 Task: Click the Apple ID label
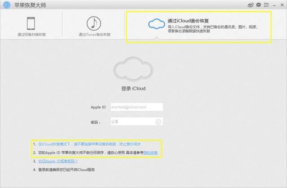[x=98, y=107]
